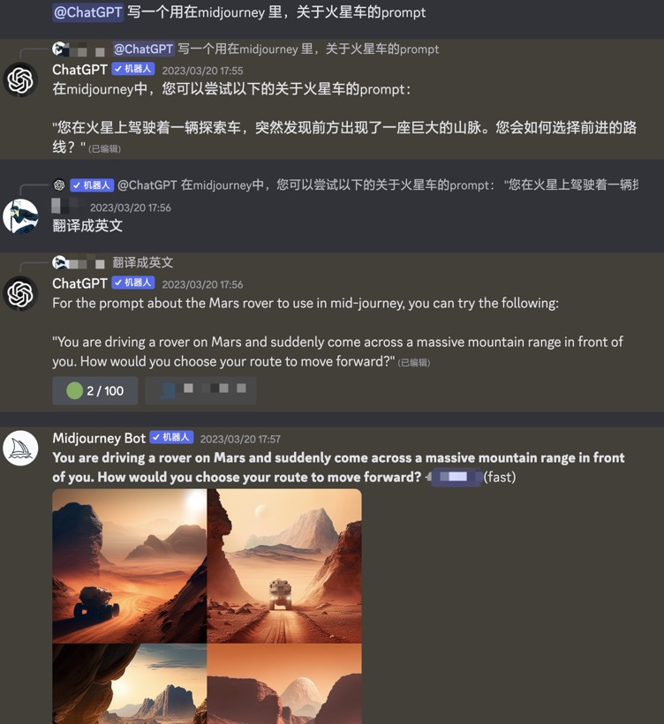This screenshot has height=724, width=664.
Task: Open the ChatGPT username at 17:55
Action: coord(79,69)
